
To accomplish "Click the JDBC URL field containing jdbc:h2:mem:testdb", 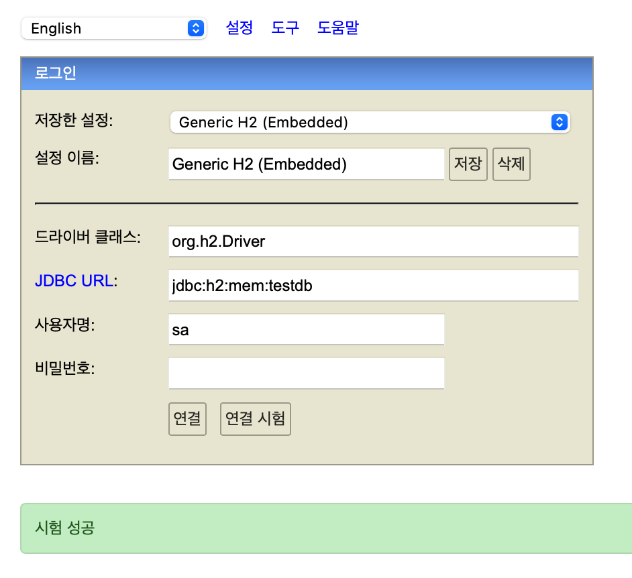I will [x=373, y=285].
